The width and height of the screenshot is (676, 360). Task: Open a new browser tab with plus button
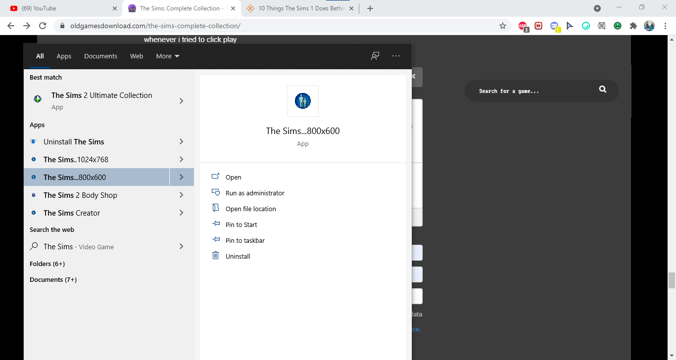point(370,8)
